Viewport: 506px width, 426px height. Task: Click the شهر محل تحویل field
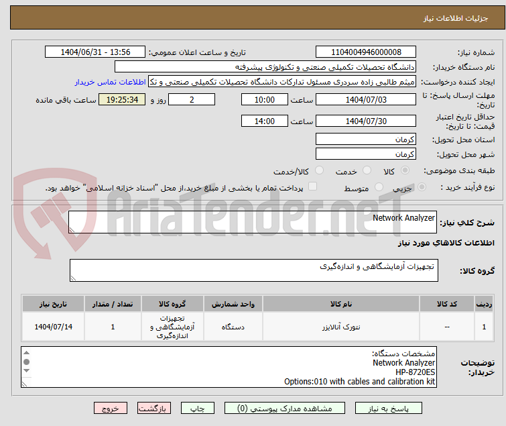point(366,154)
